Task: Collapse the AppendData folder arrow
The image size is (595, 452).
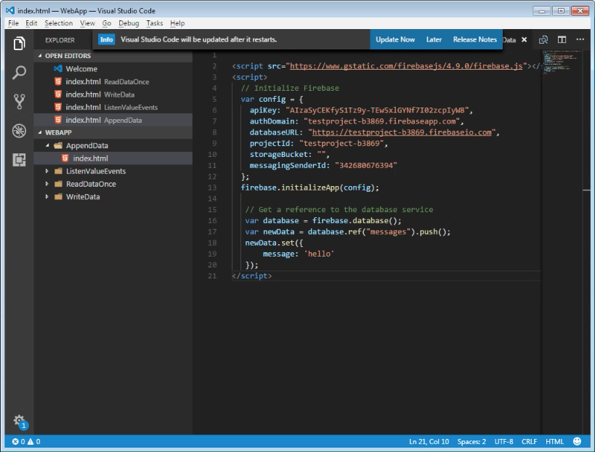Action: click(47, 145)
